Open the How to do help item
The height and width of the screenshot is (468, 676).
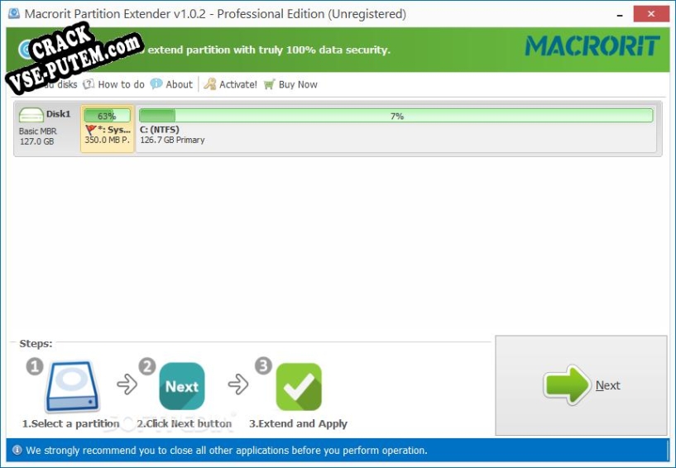click(114, 84)
